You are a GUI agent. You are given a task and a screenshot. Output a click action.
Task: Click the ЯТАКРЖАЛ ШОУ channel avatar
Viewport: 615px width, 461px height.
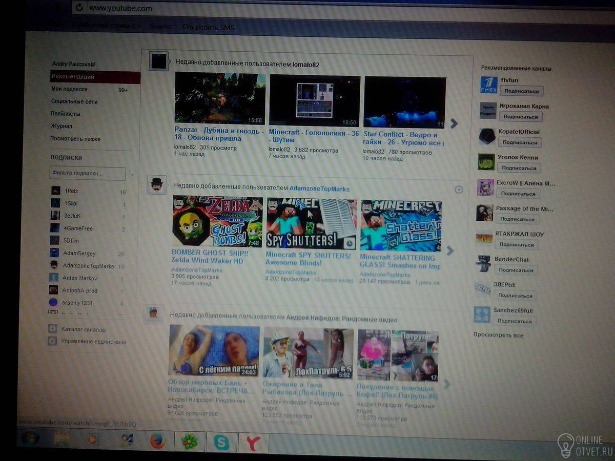pos(484,238)
